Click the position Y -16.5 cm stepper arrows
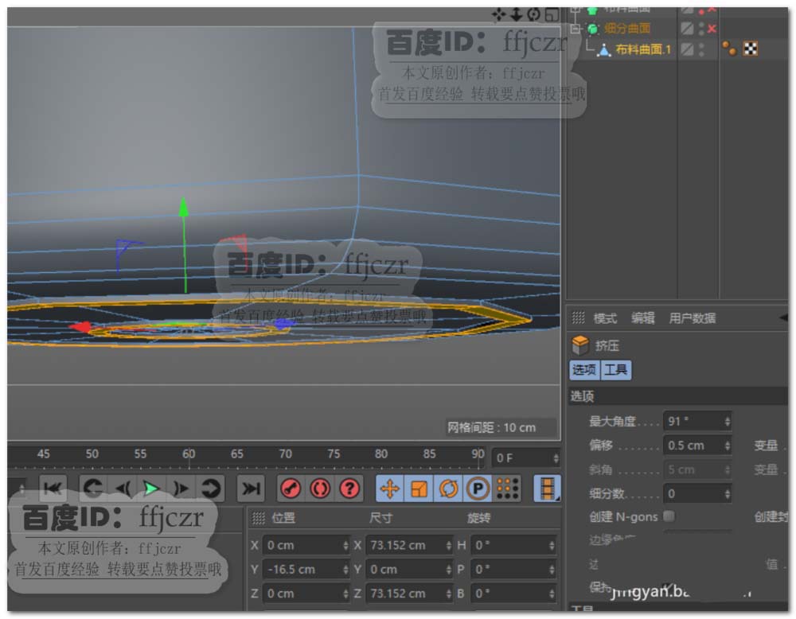The image size is (796, 619). pyautogui.click(x=345, y=570)
